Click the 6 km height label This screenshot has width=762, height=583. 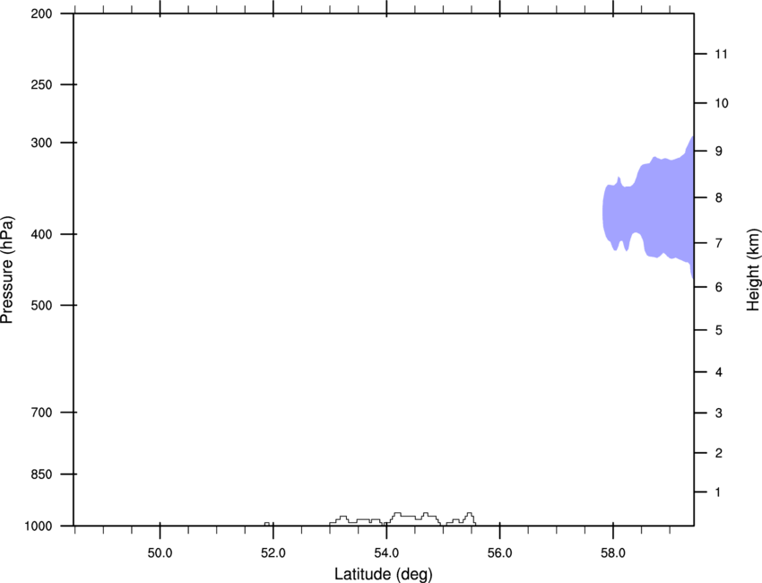click(x=719, y=287)
